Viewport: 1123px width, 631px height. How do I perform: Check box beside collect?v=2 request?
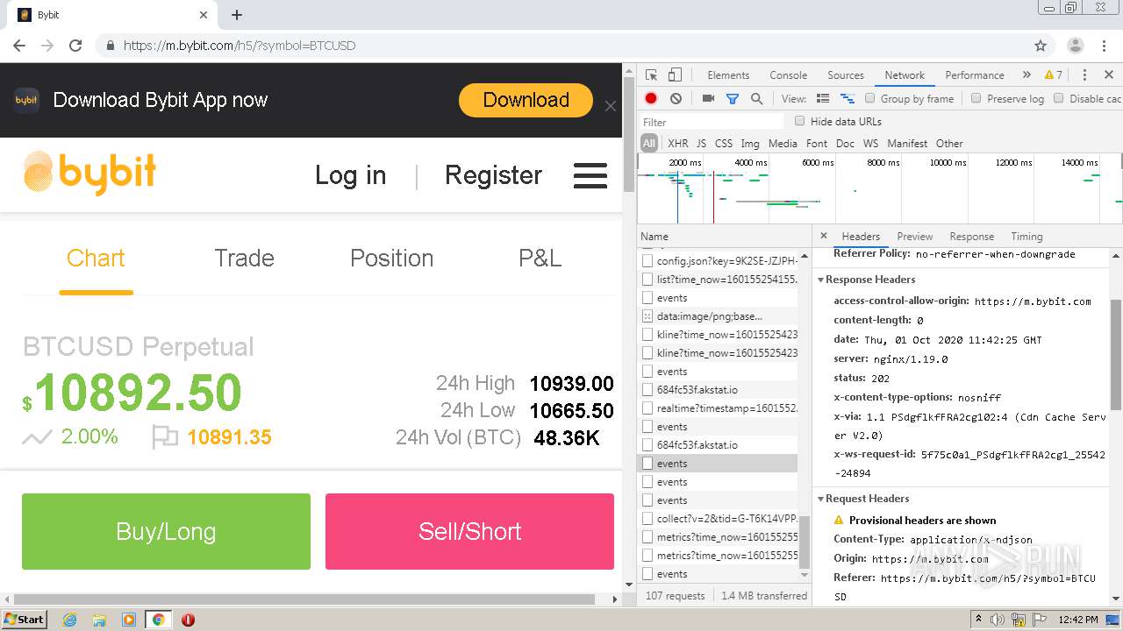tap(647, 519)
